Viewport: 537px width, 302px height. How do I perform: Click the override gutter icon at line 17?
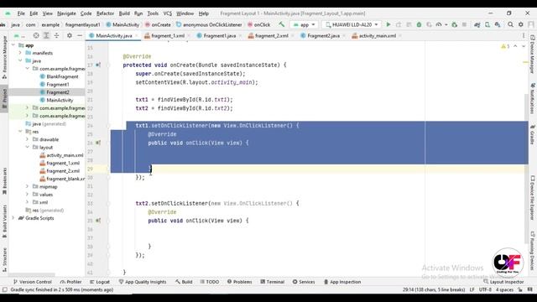click(x=98, y=65)
